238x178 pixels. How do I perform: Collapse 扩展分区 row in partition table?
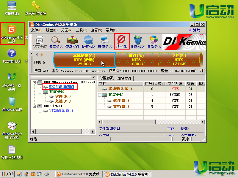(100, 95)
